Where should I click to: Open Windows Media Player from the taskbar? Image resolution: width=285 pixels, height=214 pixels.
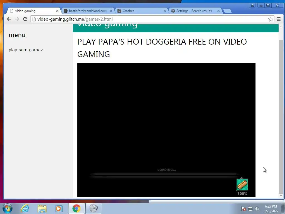pos(59,208)
